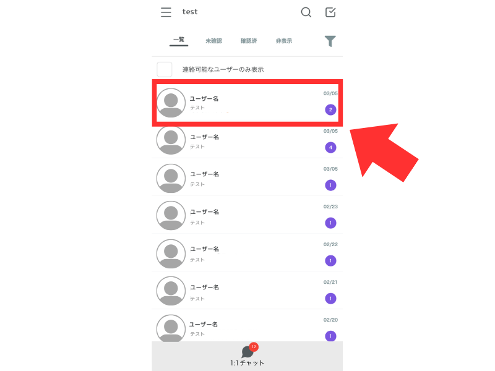Open the chat dated 02/22
The height and width of the screenshot is (371, 495).
[247, 254]
